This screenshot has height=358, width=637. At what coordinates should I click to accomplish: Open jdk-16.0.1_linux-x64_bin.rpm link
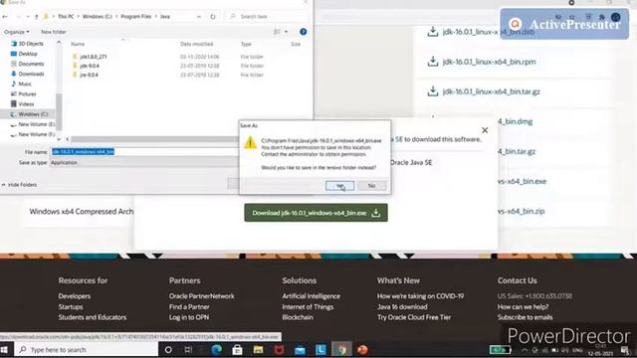[x=489, y=62]
